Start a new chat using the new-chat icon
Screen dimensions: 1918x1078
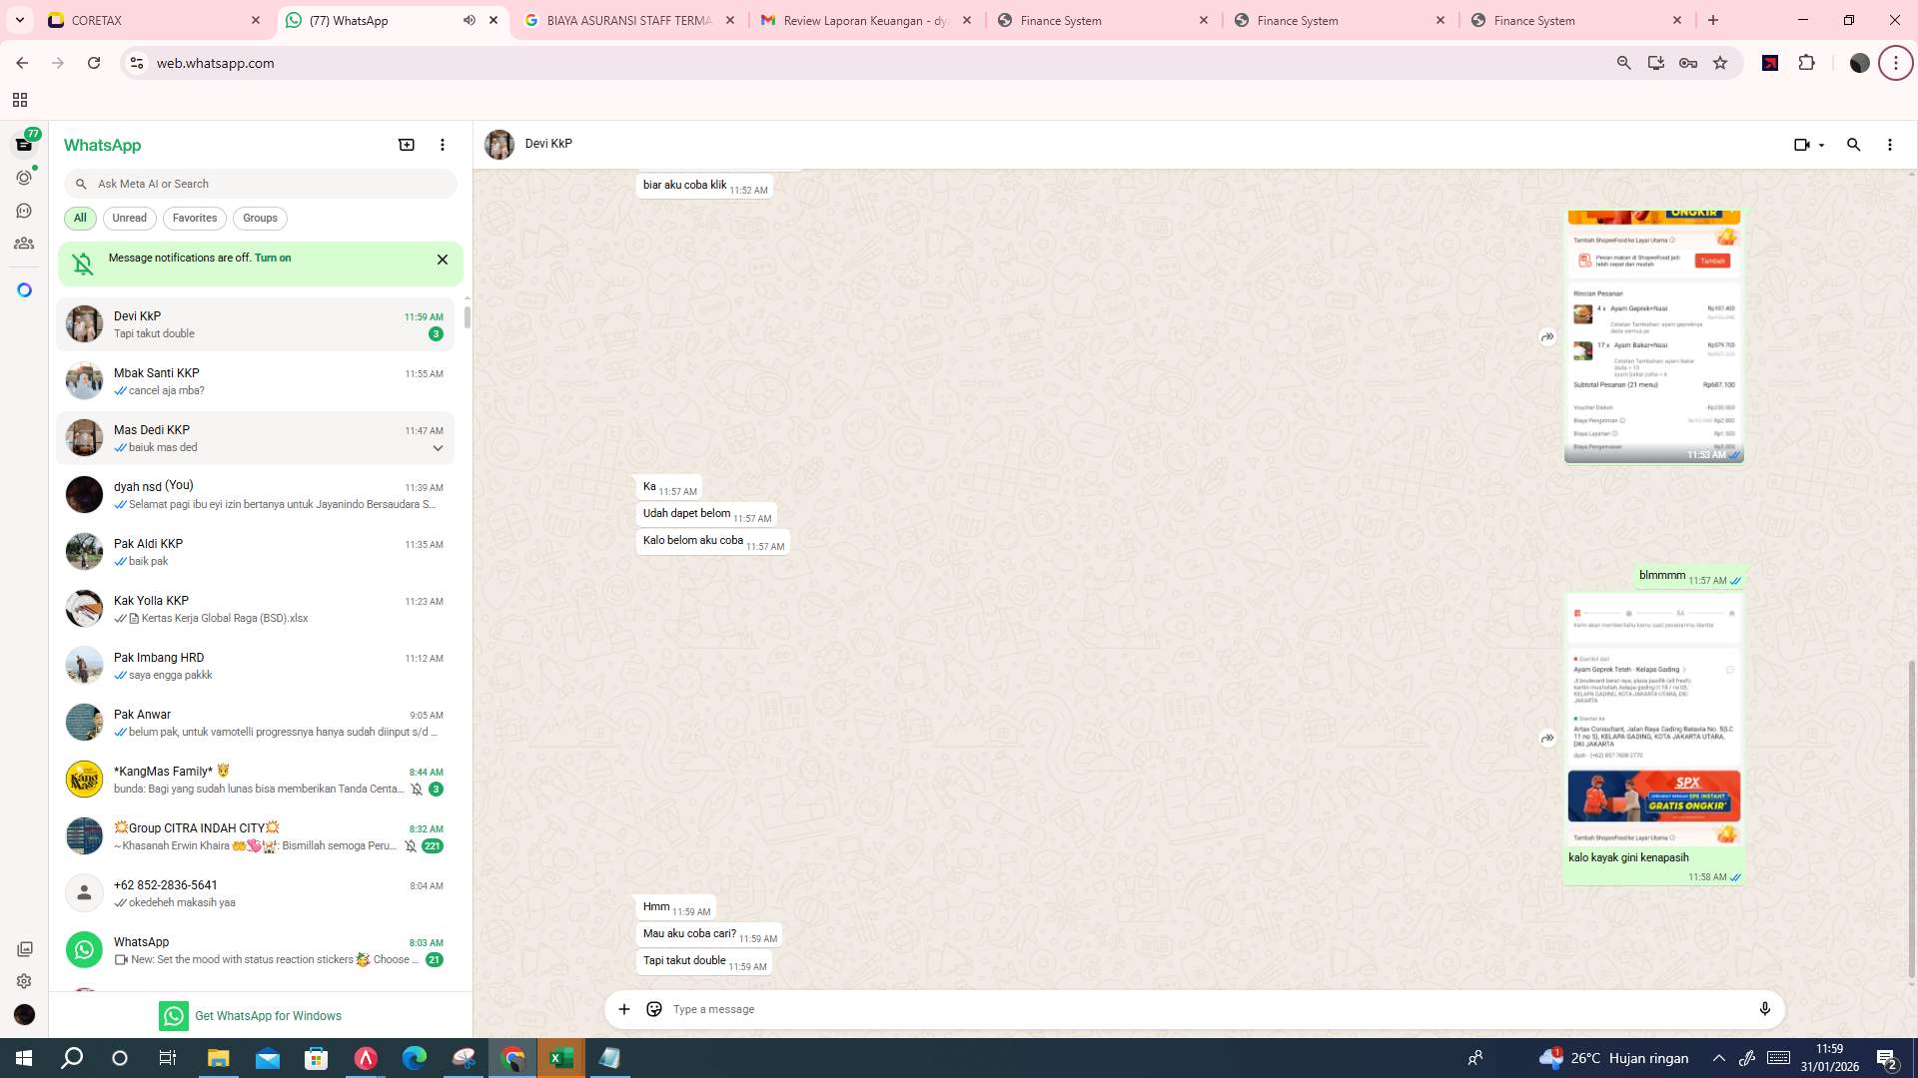click(406, 145)
